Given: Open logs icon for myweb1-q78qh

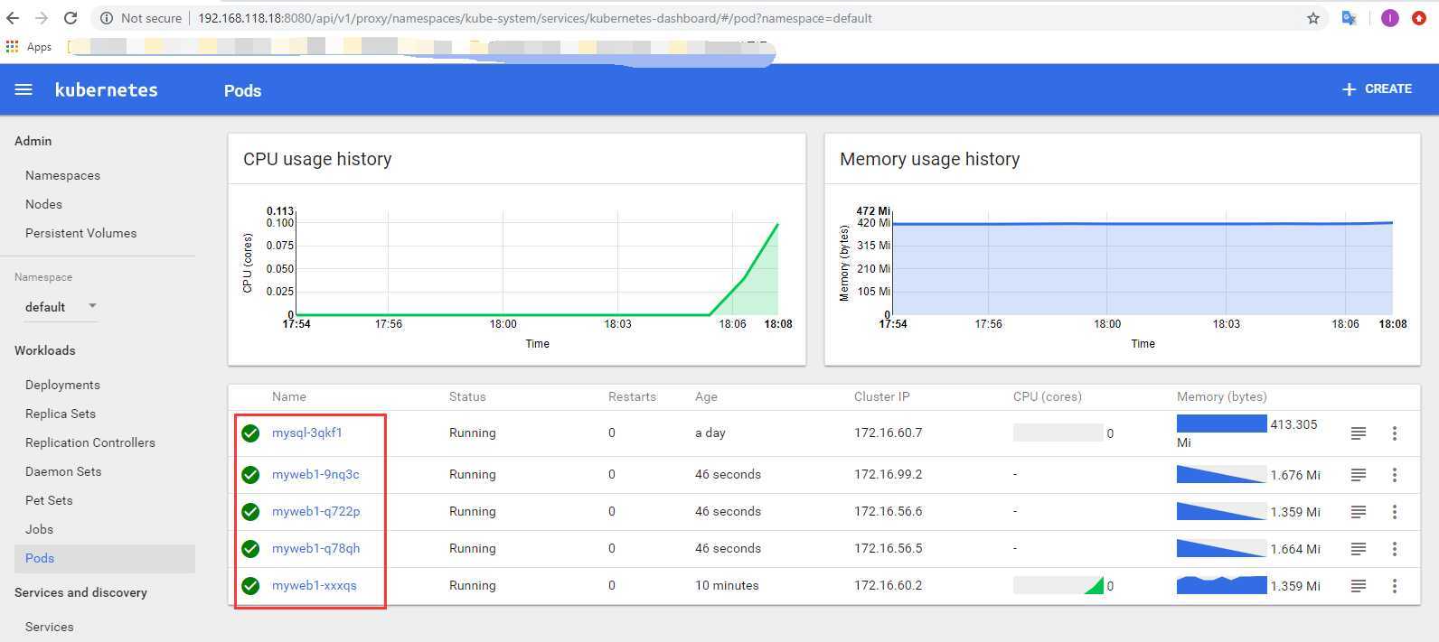Looking at the screenshot, I should click(x=1358, y=549).
